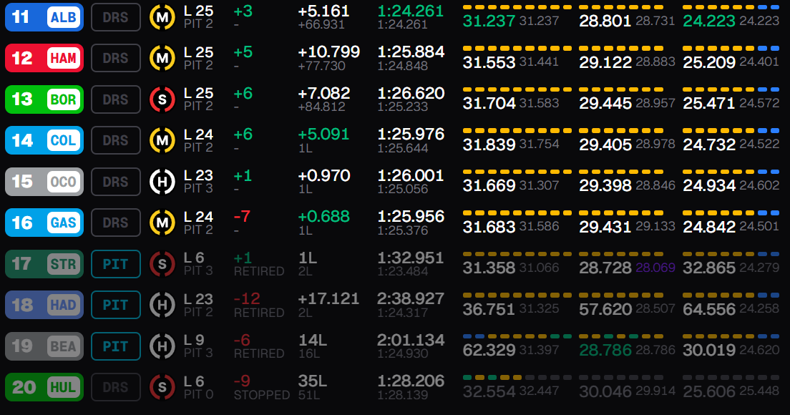Click the DRS indicator for HUL

tap(116, 387)
